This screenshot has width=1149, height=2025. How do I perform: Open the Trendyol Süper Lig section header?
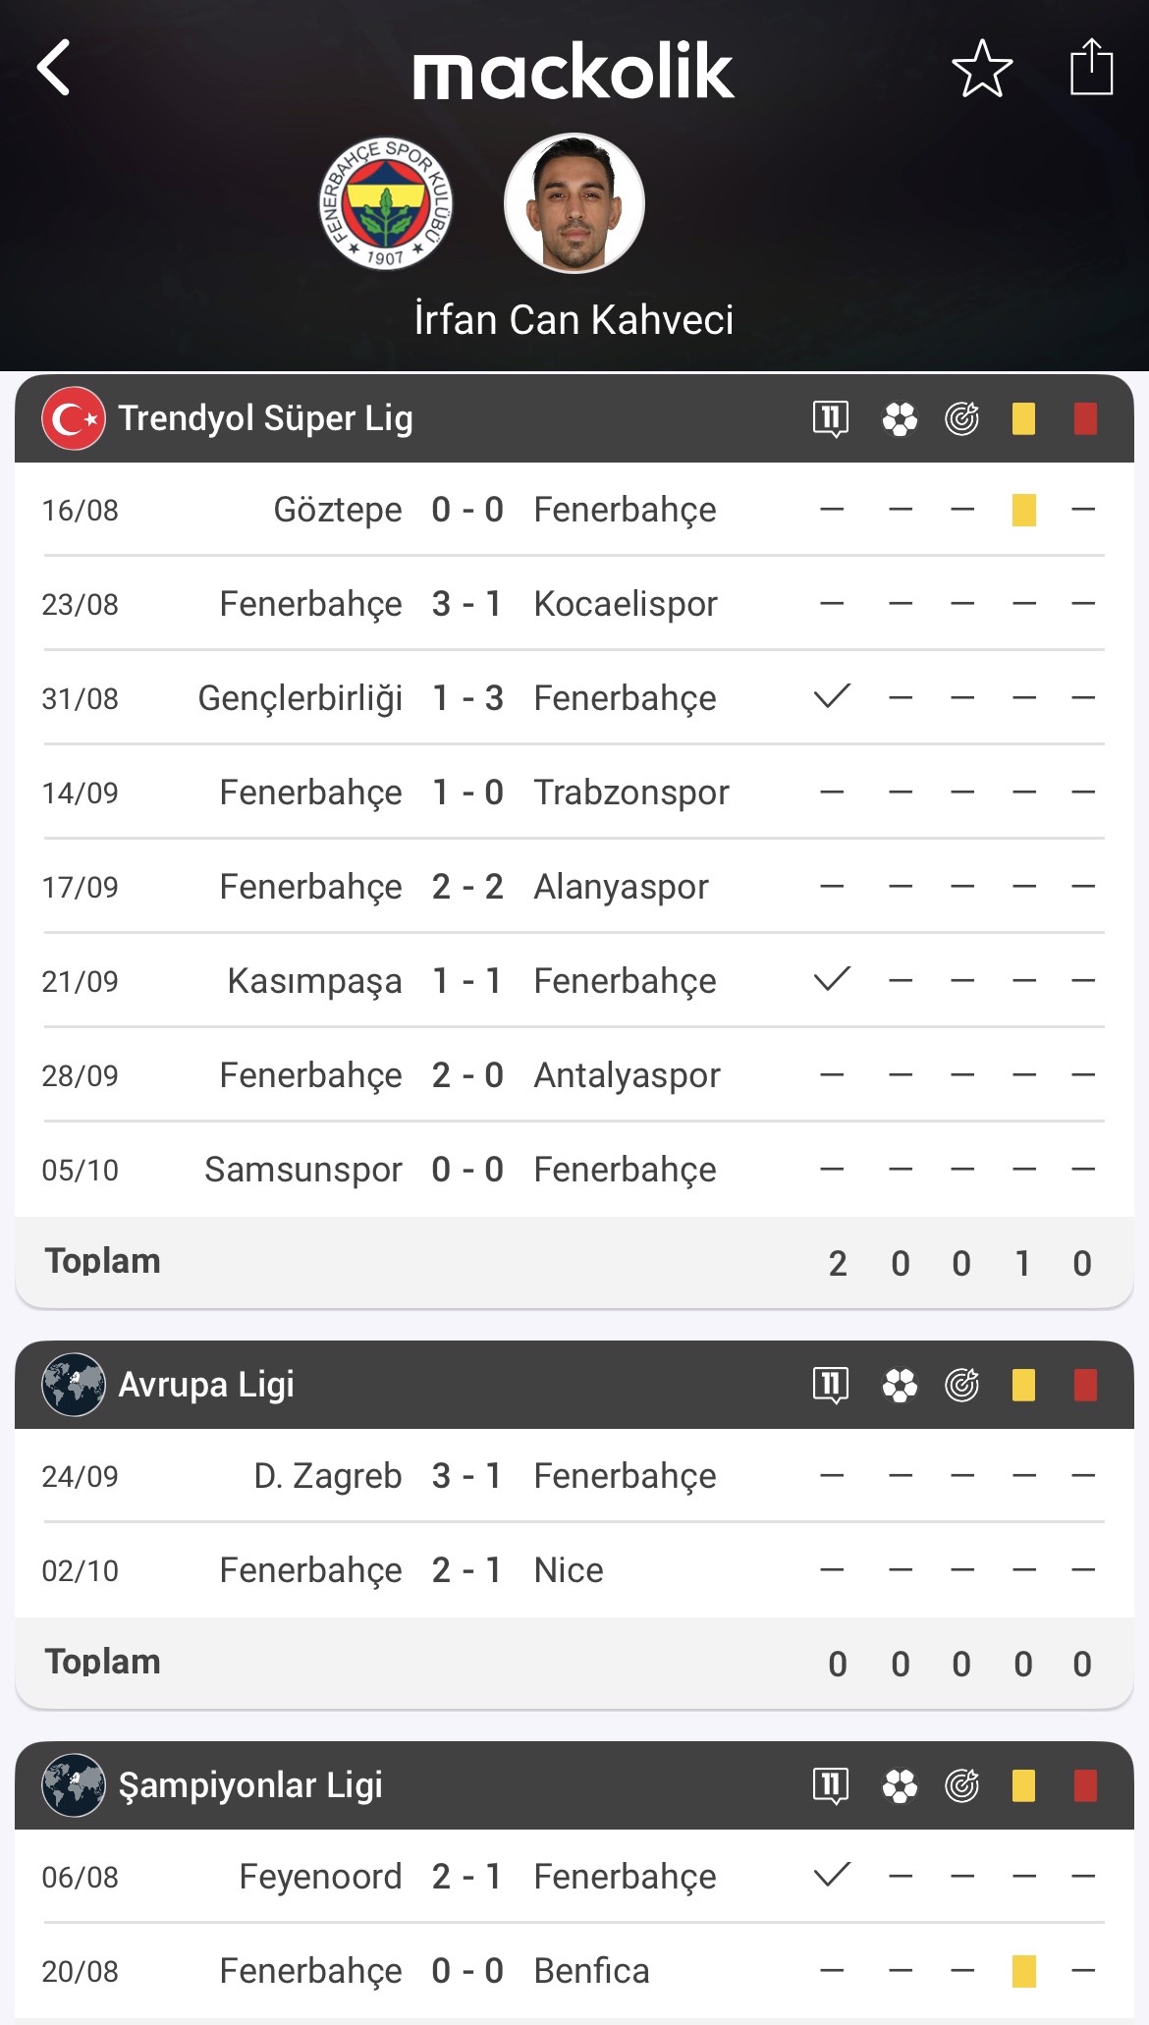265,418
